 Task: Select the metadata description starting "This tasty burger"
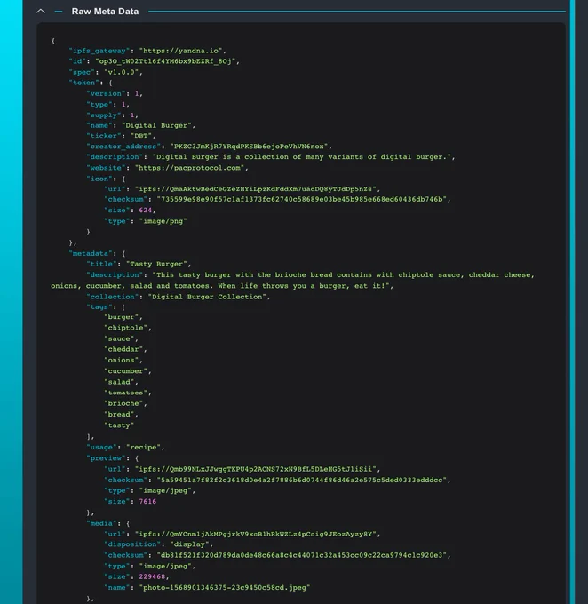coord(292,281)
